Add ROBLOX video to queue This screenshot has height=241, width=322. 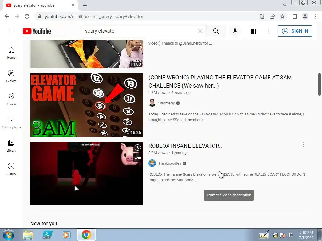[138, 158]
